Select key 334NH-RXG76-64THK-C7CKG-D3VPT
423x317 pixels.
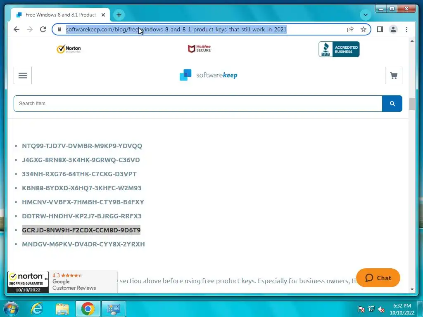[79, 174]
